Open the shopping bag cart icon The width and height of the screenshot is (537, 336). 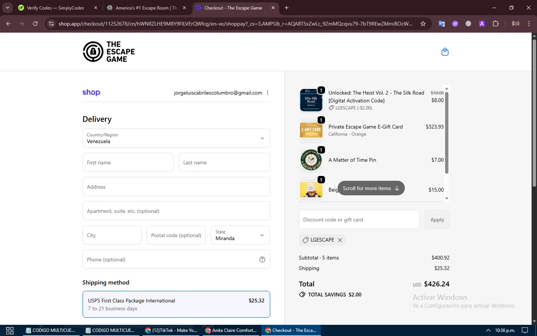[x=445, y=52]
